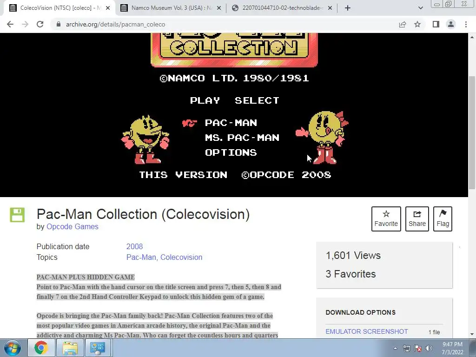Click the share page icon in address bar

coord(403,24)
